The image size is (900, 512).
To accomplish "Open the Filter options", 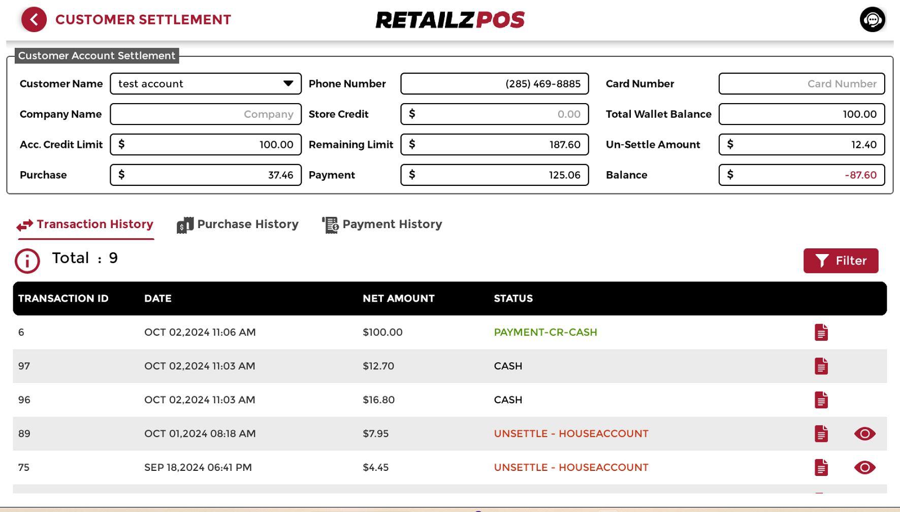I will (841, 261).
